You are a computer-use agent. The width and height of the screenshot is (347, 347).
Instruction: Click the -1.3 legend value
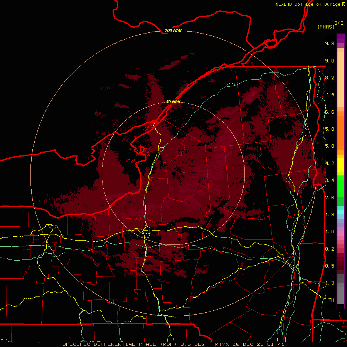pyautogui.click(x=328, y=283)
